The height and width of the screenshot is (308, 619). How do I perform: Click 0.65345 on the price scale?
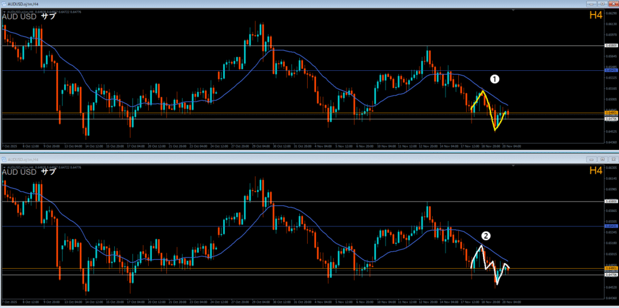[611, 234]
